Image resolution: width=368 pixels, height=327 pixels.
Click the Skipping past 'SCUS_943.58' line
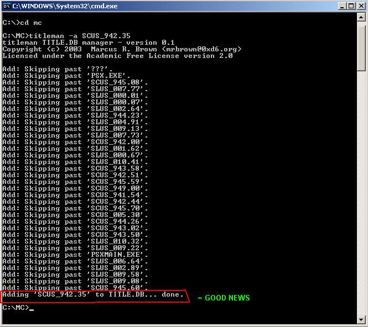point(75,168)
